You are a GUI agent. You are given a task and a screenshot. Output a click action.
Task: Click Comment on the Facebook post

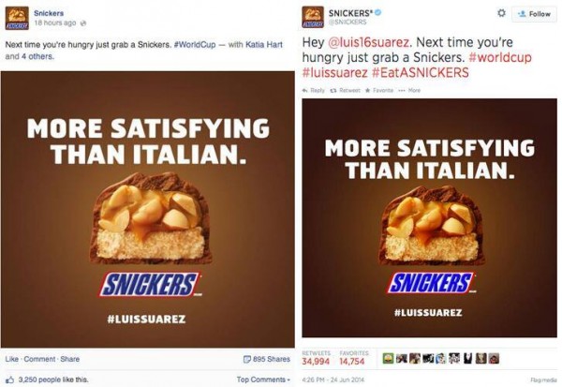point(39,359)
